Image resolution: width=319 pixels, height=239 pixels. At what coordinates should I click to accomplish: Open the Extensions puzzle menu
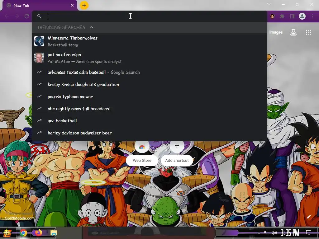coord(282,16)
